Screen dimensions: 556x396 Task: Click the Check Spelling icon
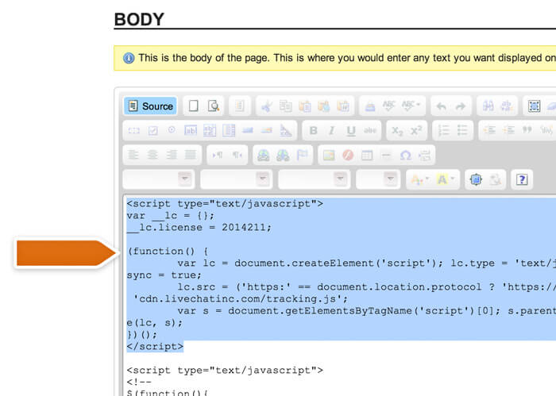point(389,106)
